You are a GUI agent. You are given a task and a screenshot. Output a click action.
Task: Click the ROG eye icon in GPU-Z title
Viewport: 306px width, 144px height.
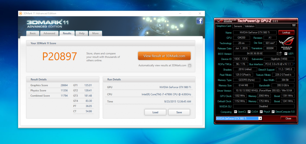pyautogui.click(x=220, y=21)
